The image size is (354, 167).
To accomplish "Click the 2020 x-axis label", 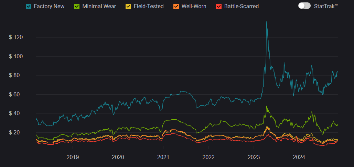I will tap(118, 157).
